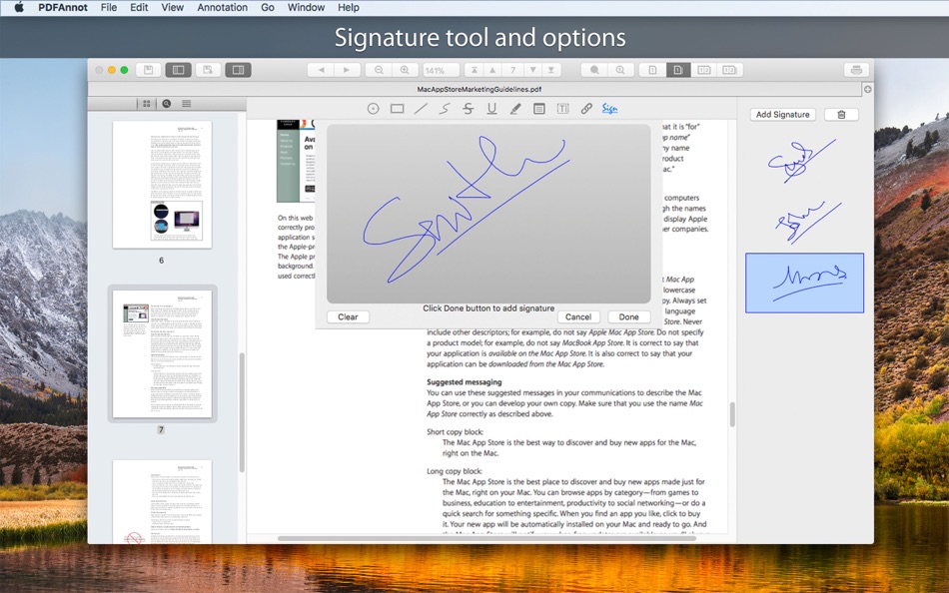
Task: Toggle the left sidebar panel button
Action: [178, 70]
